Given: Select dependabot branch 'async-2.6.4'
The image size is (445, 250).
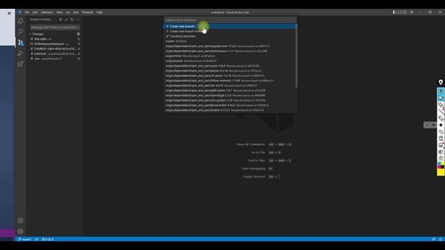Looking at the screenshot, I should (x=230, y=66).
